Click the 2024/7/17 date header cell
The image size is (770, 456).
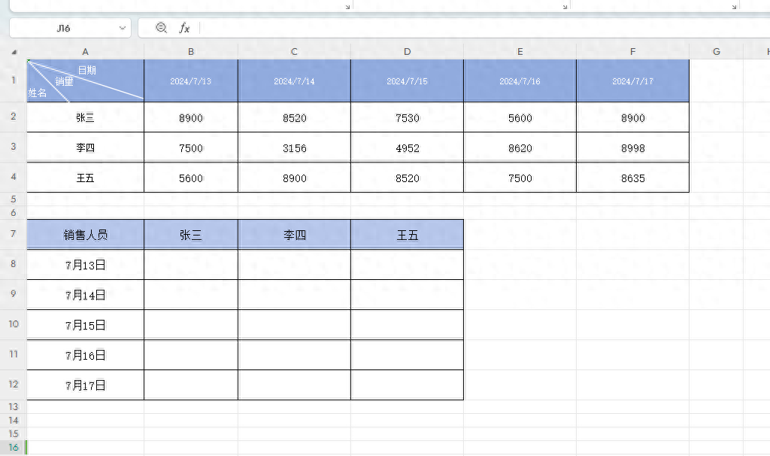(x=632, y=81)
